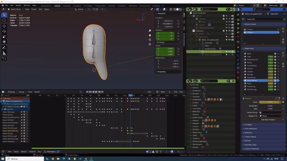Switch perspective/orthographic grid icon in viewport

pos(150,44)
